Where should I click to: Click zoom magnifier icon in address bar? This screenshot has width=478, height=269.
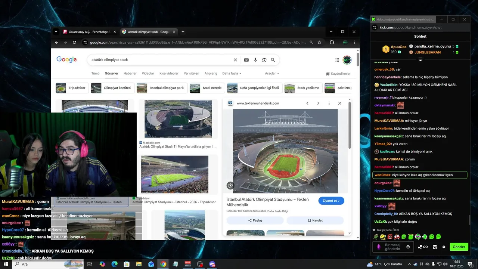(311, 42)
